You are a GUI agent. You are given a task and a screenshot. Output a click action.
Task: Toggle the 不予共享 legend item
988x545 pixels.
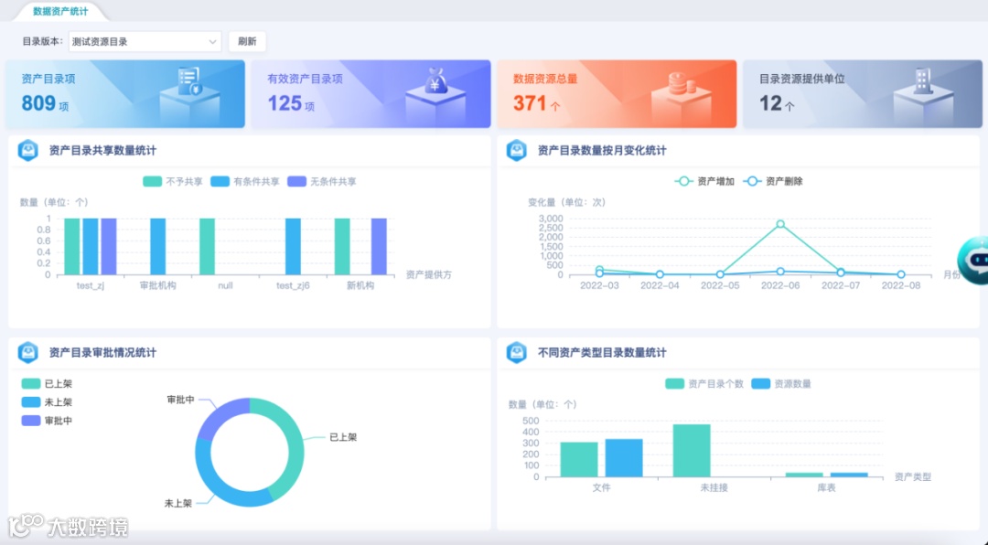tap(173, 181)
